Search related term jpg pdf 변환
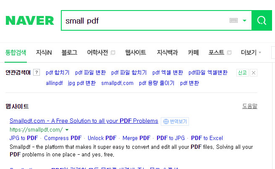 click(82, 83)
